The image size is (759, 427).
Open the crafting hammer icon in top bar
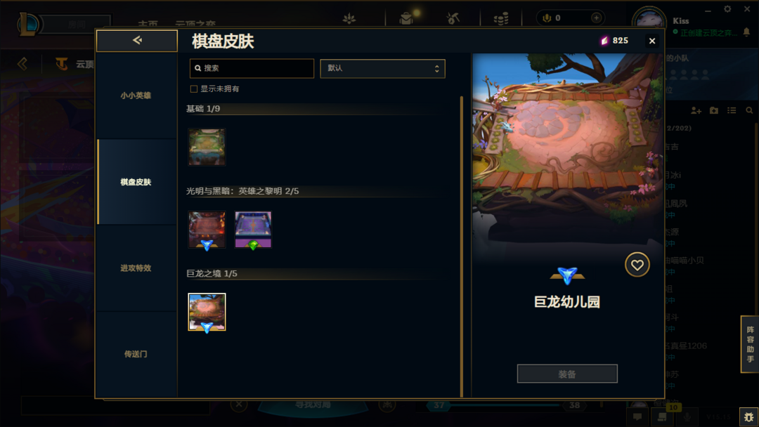click(453, 18)
